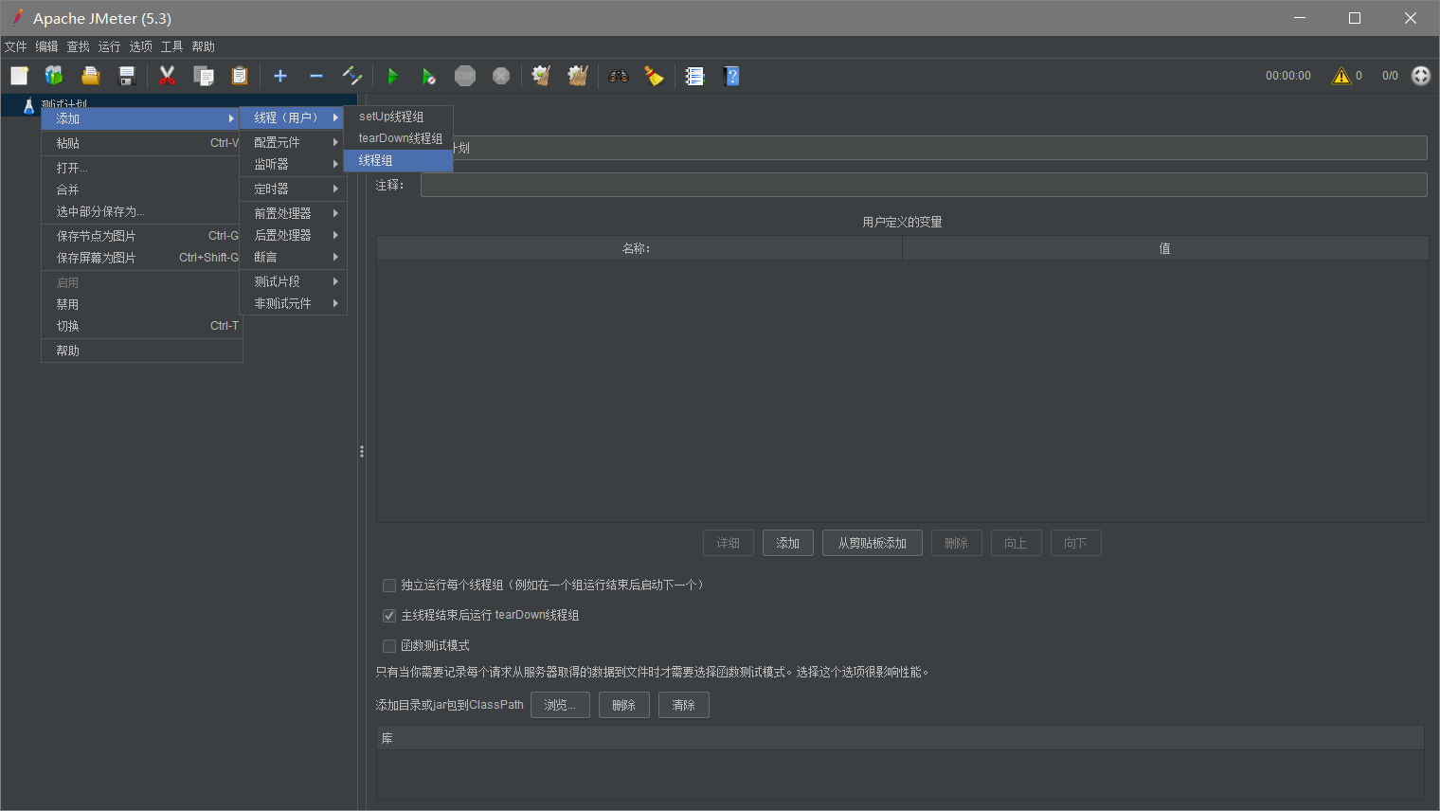Expand the 测试片段 submenu
The width and height of the screenshot is (1440, 811).
pos(293,281)
